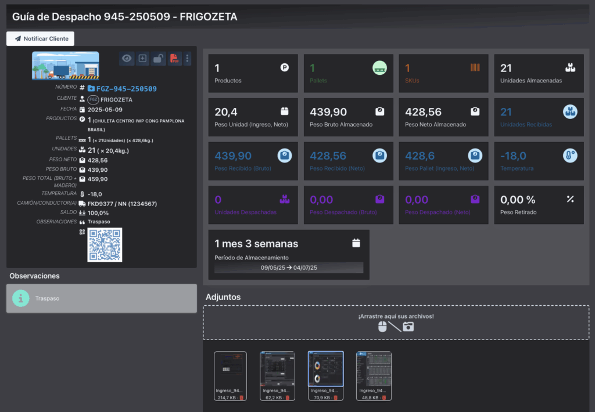The width and height of the screenshot is (595, 412).
Task: Click the Peso Despachado (Bruto) purple icon
Action: 380,199
